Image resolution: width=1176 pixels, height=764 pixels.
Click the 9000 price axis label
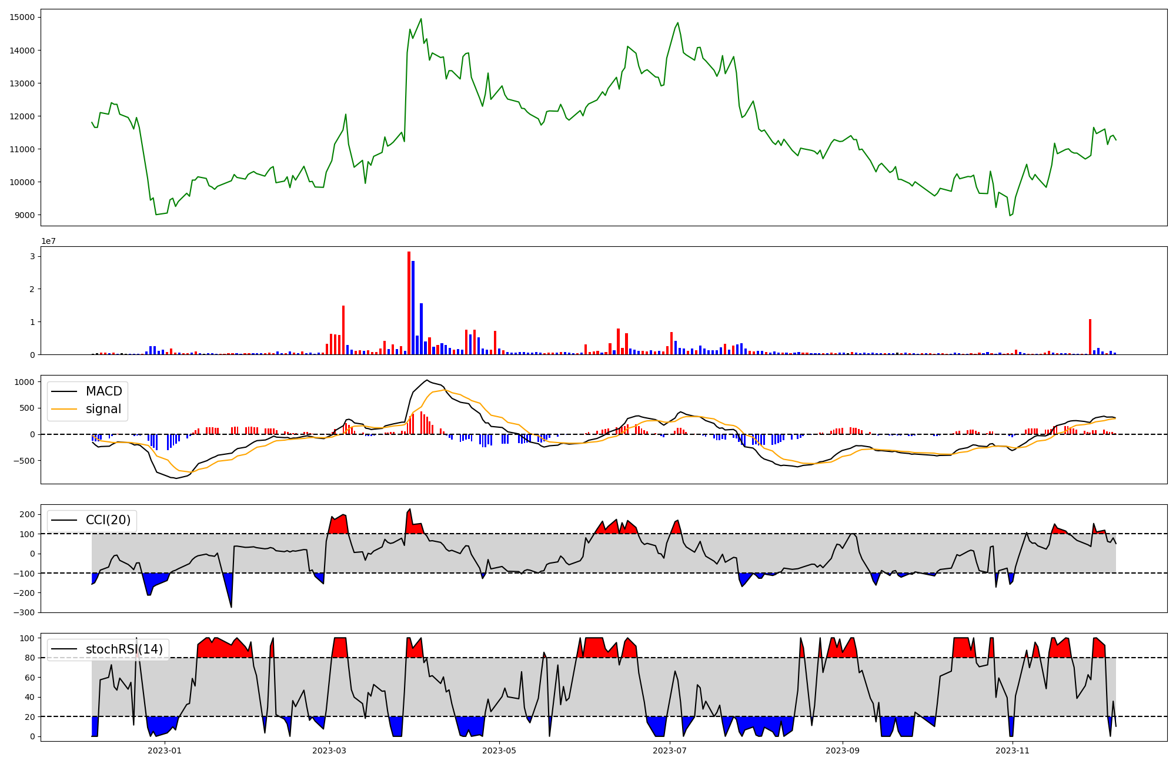tap(25, 215)
